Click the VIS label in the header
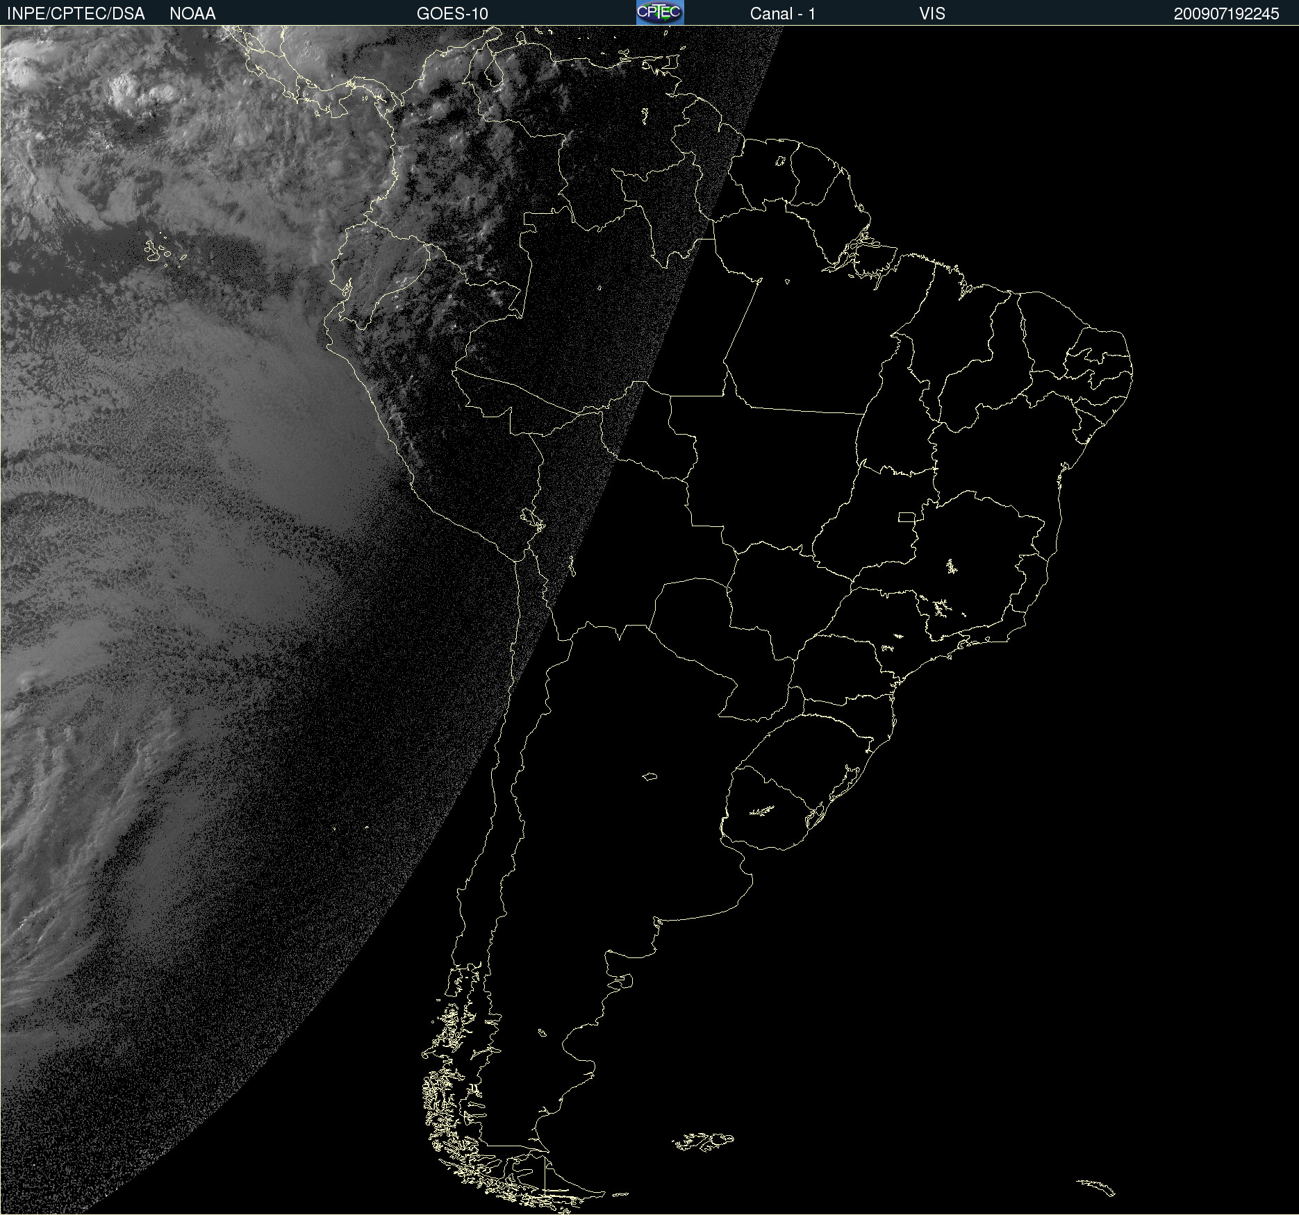The height and width of the screenshot is (1215, 1299). point(932,14)
